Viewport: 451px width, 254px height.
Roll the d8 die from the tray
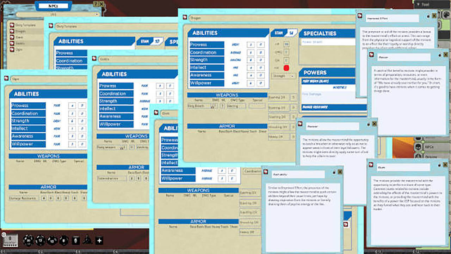coord(63,240)
